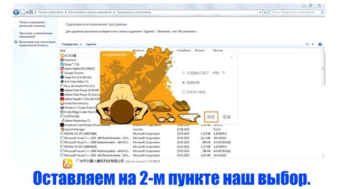The height and width of the screenshot is (189, 337).
Task: Click the change view icon
Action: pos(308,44)
